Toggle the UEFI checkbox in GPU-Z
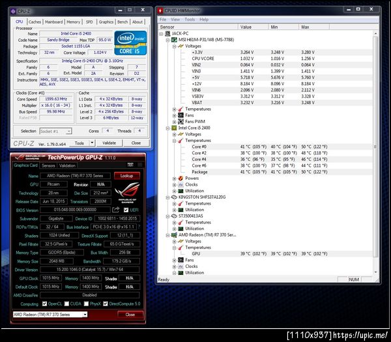This screenshot has height=342, width=391. 126,210
